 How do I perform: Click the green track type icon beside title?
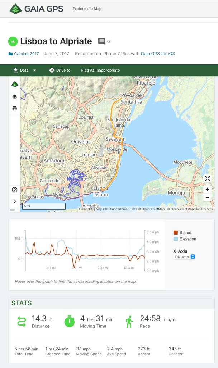pyautogui.click(x=13, y=41)
